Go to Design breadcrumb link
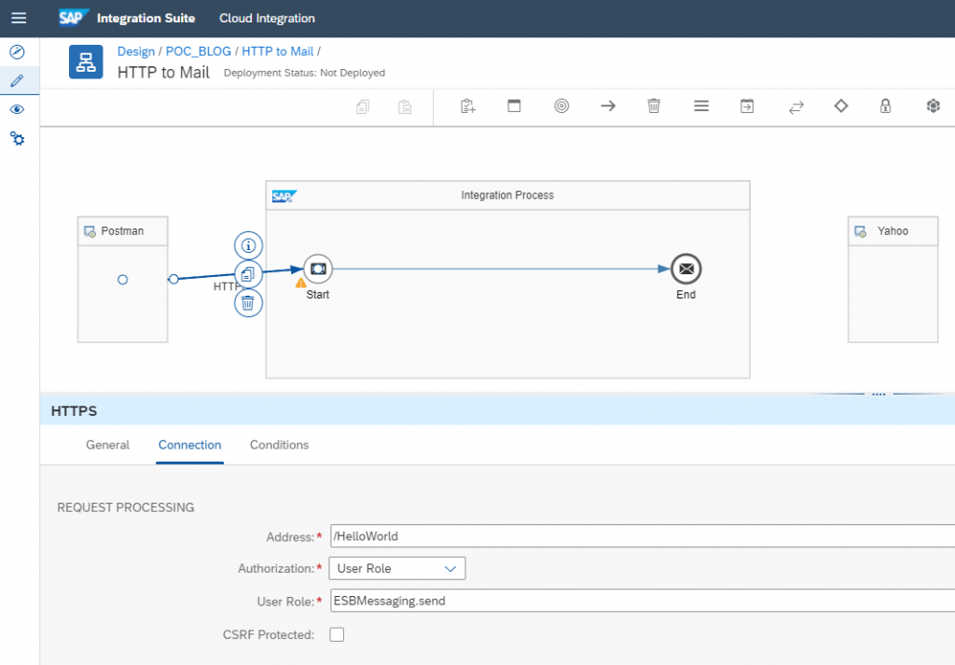Screen dimensions: 955x665 pos(136,51)
